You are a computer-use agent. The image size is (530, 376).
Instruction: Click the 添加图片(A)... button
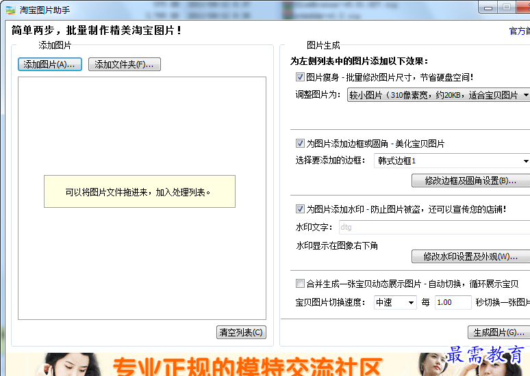(x=50, y=64)
